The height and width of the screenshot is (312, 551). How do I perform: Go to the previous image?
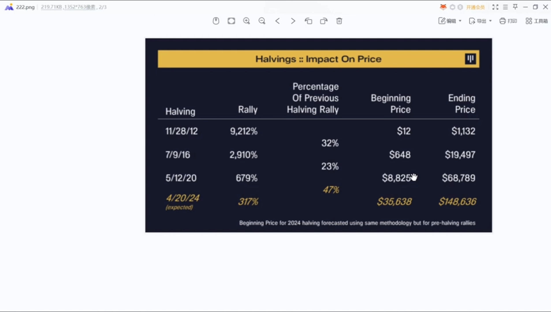(x=278, y=21)
